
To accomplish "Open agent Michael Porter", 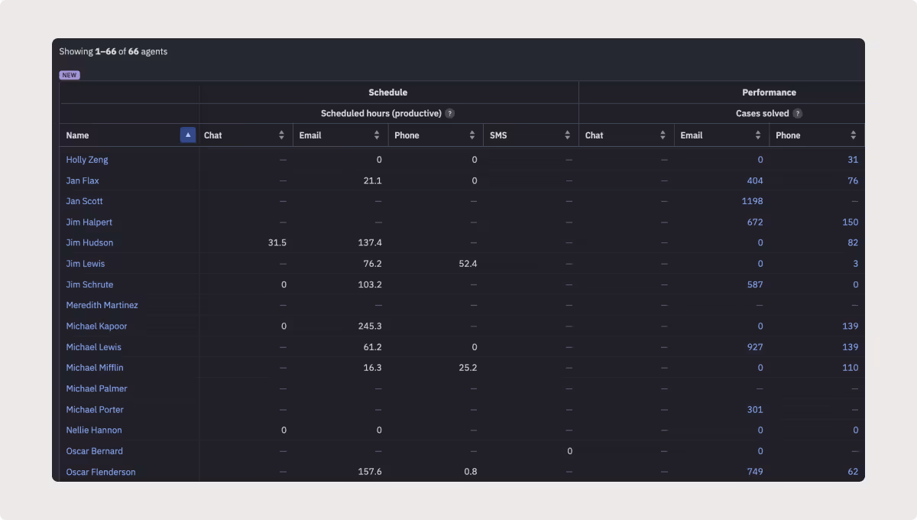I will point(95,409).
